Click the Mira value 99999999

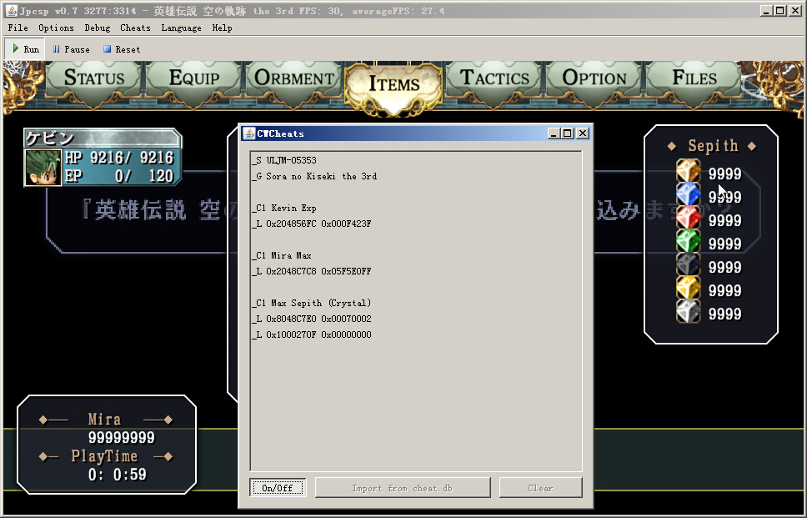pos(122,438)
